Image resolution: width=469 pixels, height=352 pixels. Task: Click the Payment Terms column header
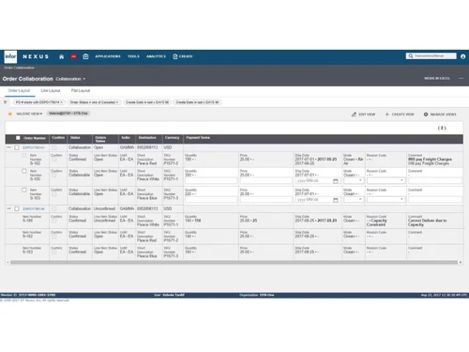coord(198,138)
